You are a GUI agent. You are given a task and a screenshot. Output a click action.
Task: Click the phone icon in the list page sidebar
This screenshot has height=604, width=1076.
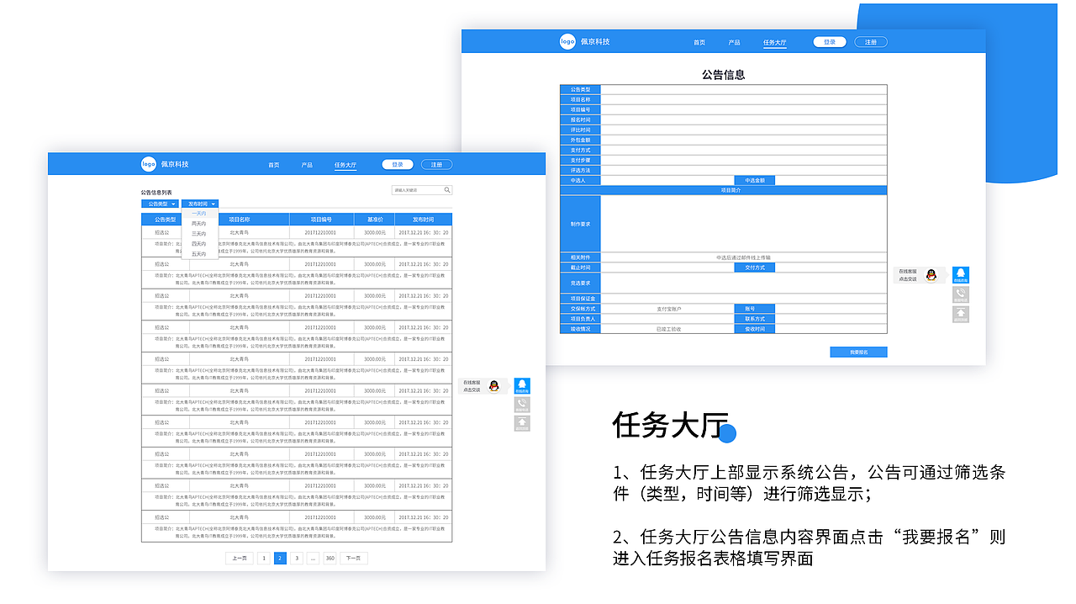coord(521,405)
